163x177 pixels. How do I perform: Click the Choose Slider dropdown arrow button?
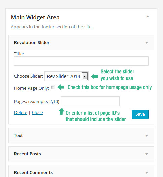click(x=85, y=76)
